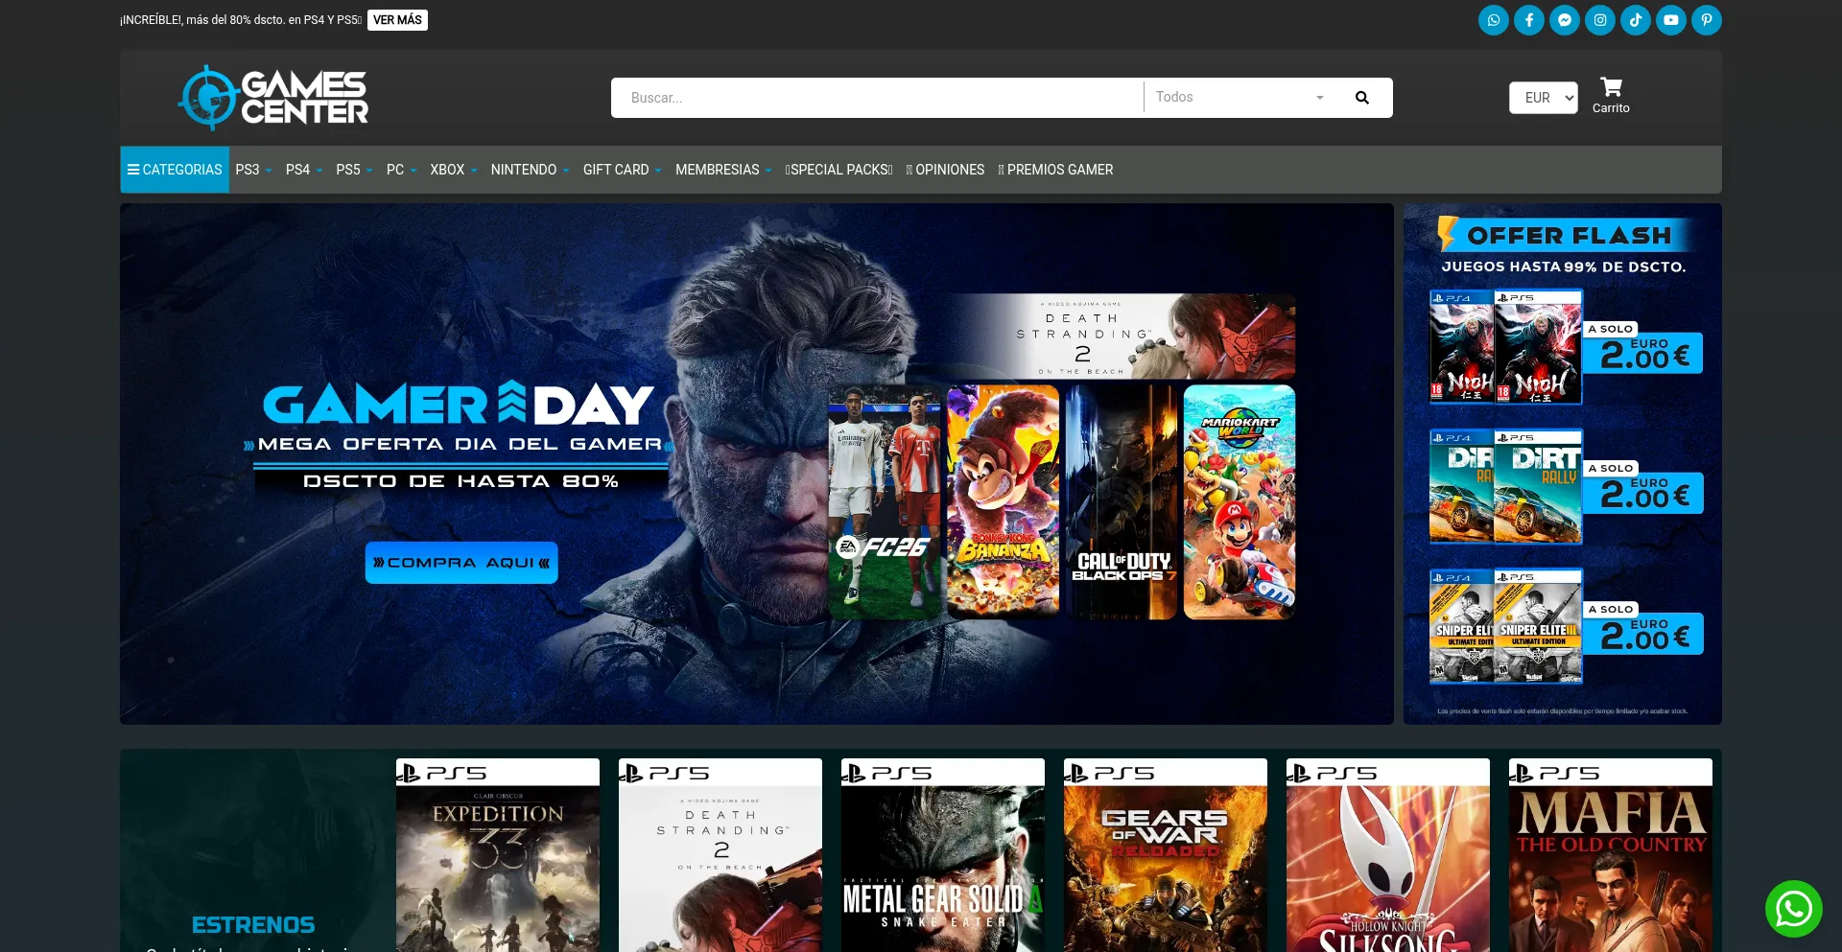Open the SPECIAL PACKS menu item
This screenshot has width=1842, height=952.
click(x=838, y=170)
